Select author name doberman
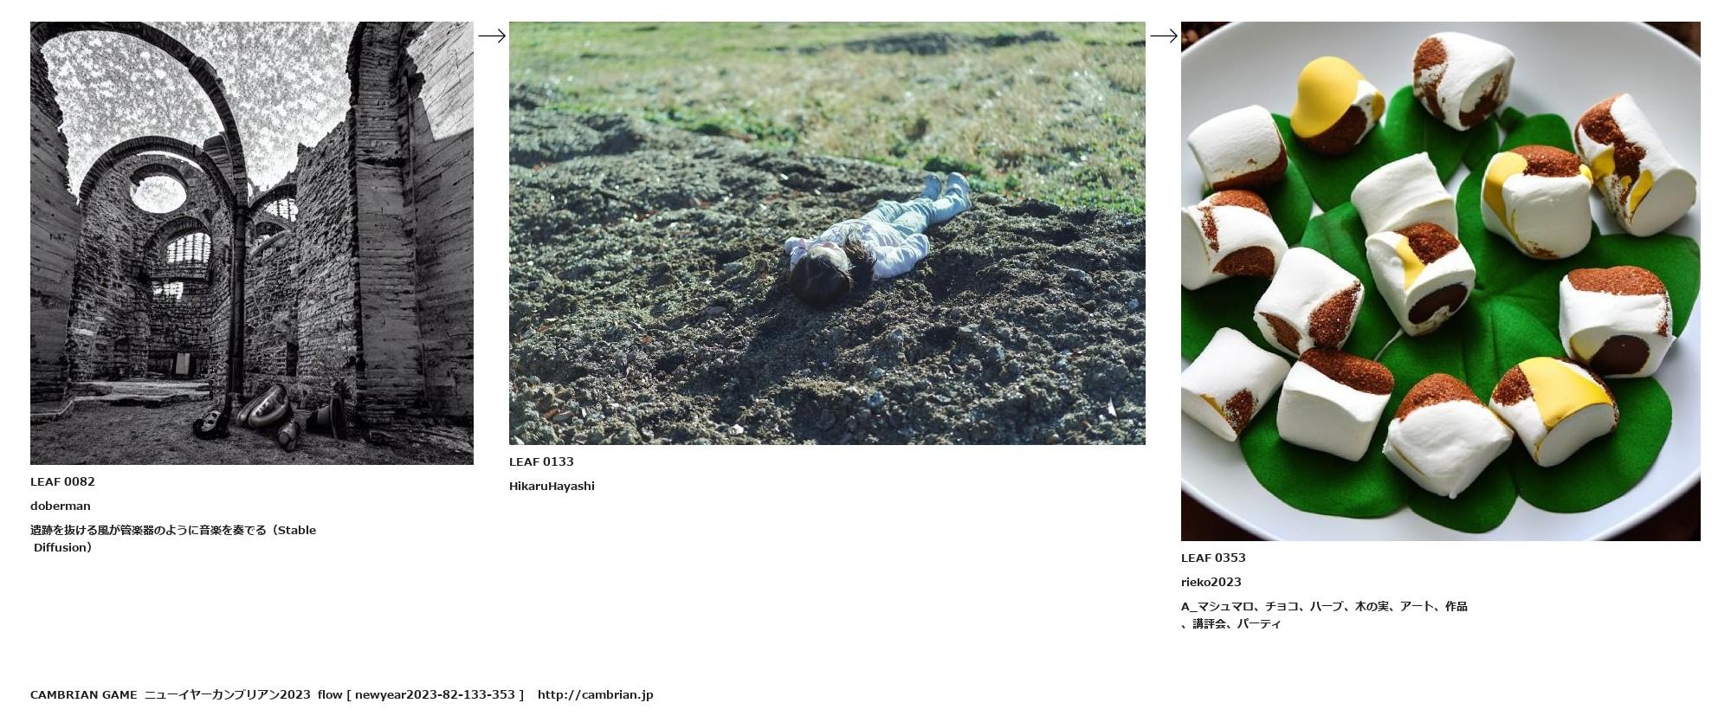Image resolution: width=1731 pixels, height=716 pixels. tap(61, 506)
